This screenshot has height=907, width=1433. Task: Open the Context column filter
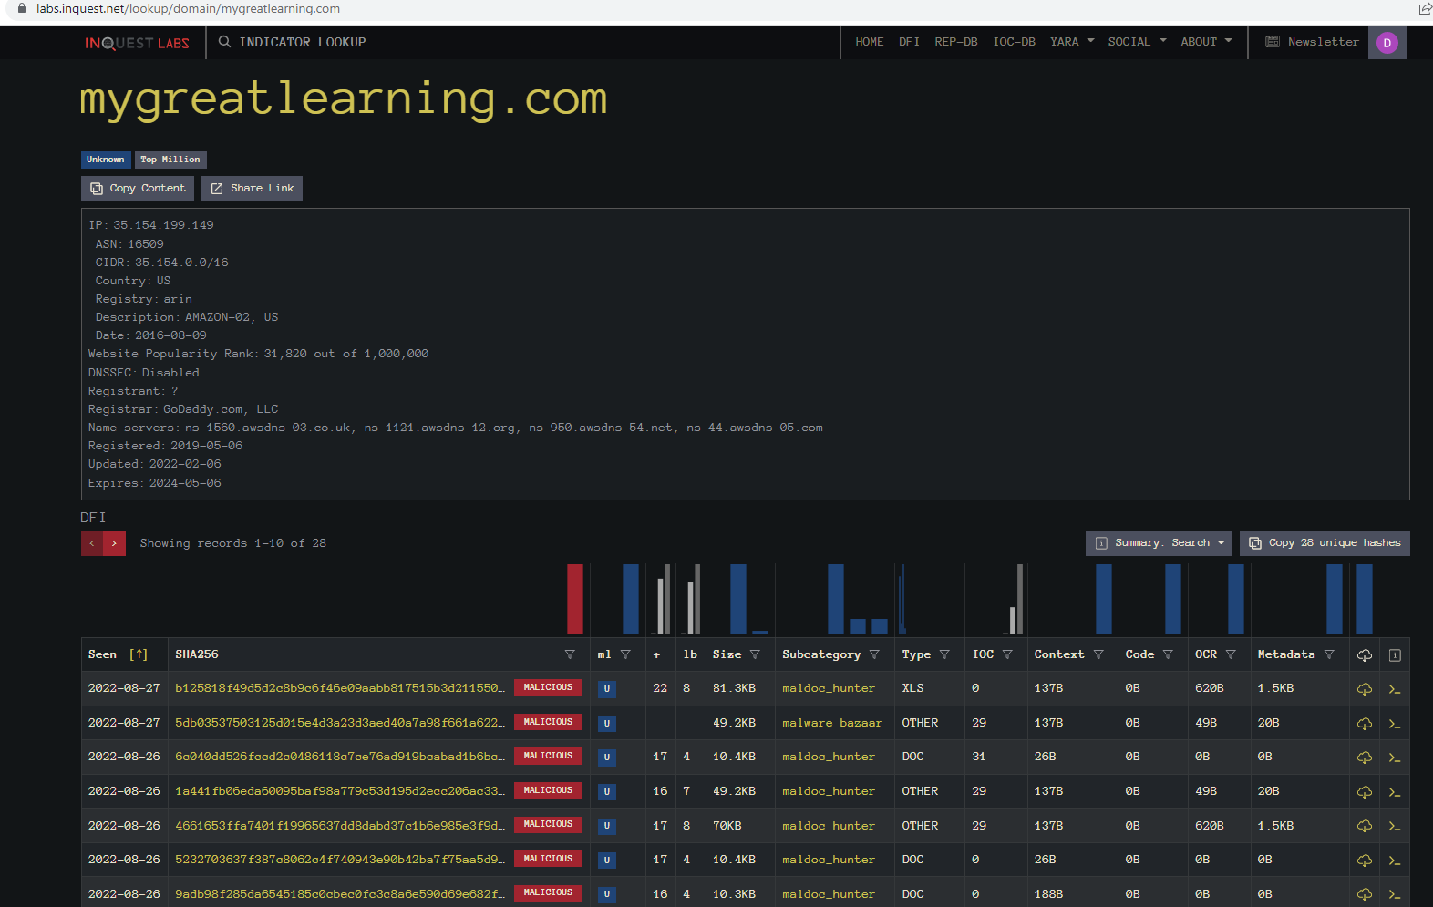pyautogui.click(x=1098, y=654)
